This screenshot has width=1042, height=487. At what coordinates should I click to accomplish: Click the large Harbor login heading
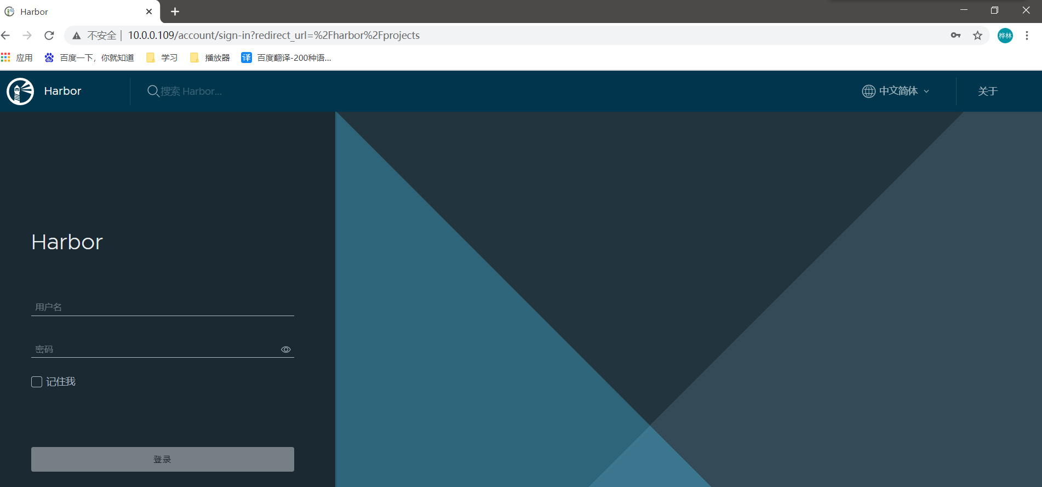[x=67, y=242]
